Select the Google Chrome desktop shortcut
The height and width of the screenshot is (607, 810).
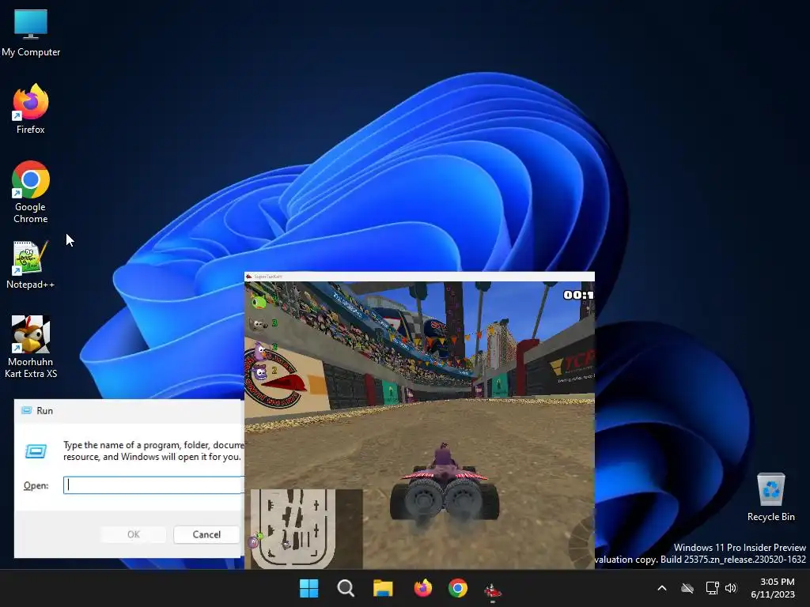point(31,192)
